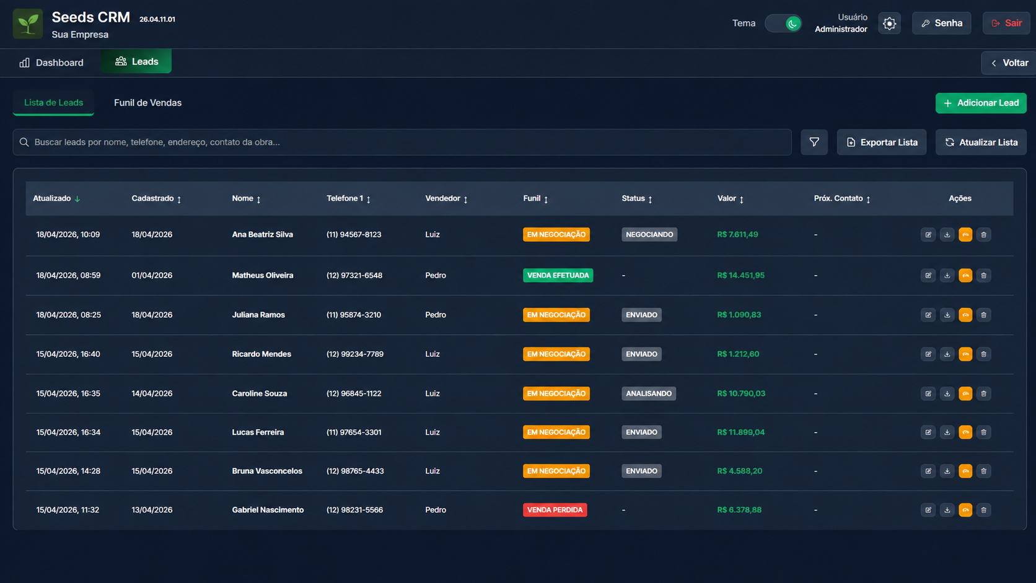Image resolution: width=1036 pixels, height=583 pixels.
Task: Edit the Matheus Oliveira lead
Action: point(928,275)
